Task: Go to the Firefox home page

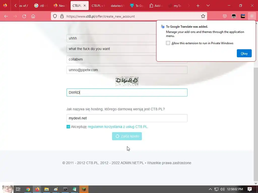Action: [x=33, y=16]
